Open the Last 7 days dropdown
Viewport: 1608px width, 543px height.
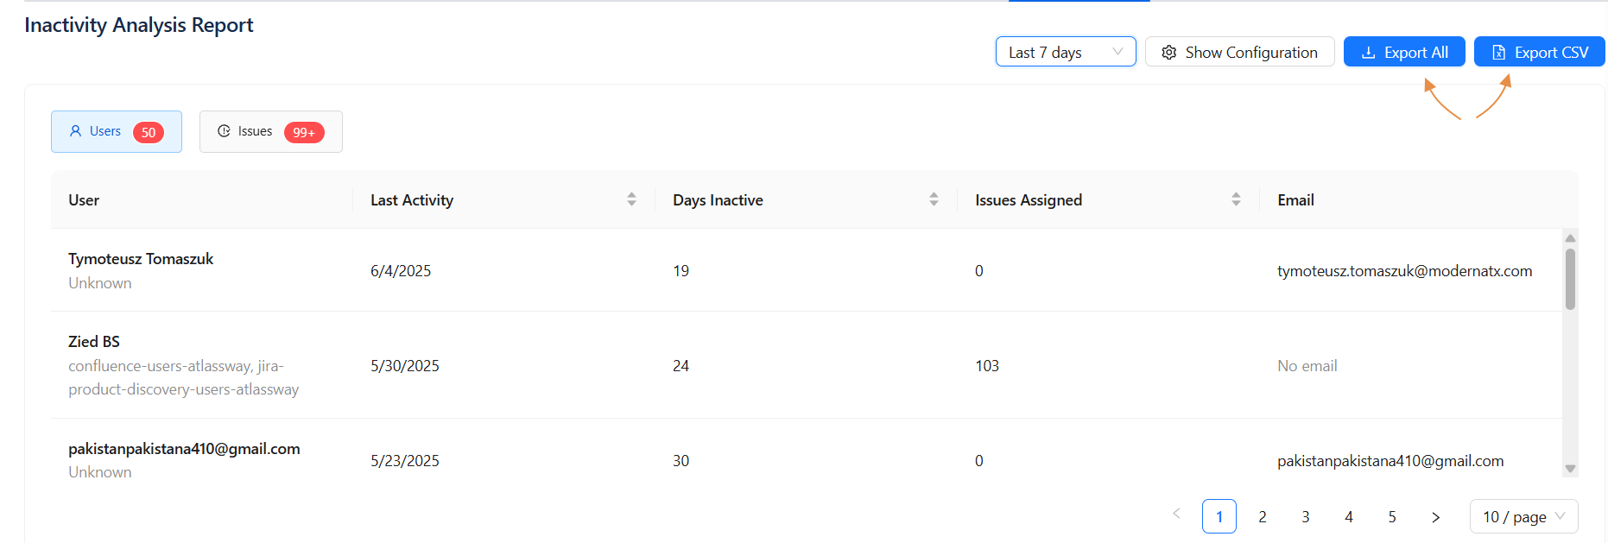[x=1065, y=52]
